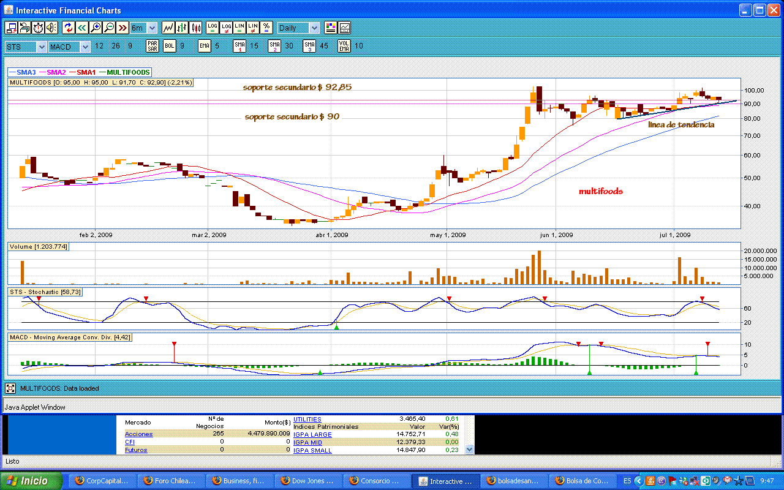784x490 pixels.
Task: Open the Daily interval dropdown
Action: pyautogui.click(x=314, y=28)
